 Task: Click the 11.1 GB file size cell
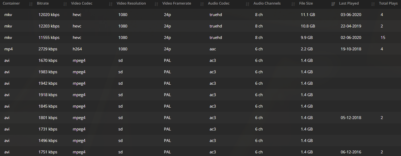[308, 15]
